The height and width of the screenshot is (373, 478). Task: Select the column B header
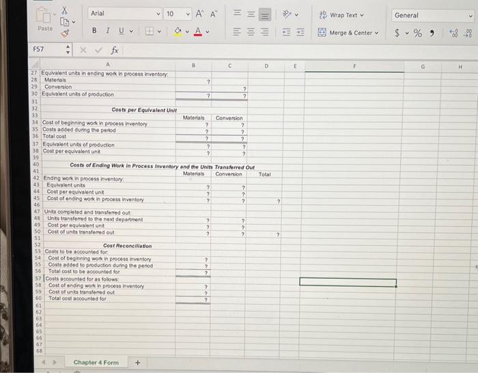coord(193,66)
